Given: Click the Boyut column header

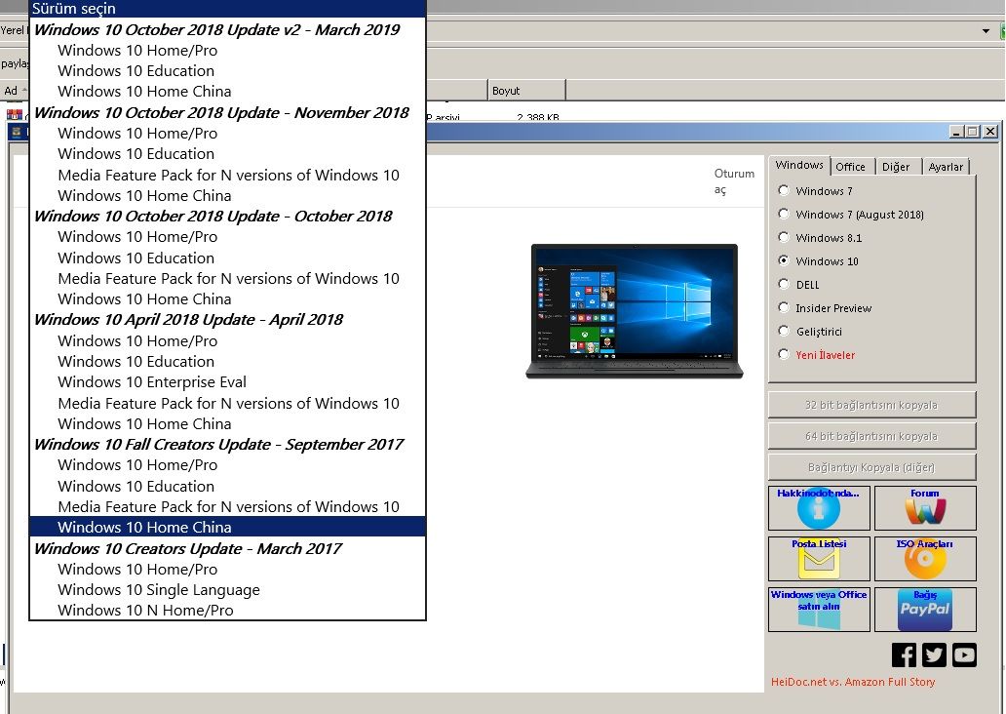Looking at the screenshot, I should pos(526,91).
